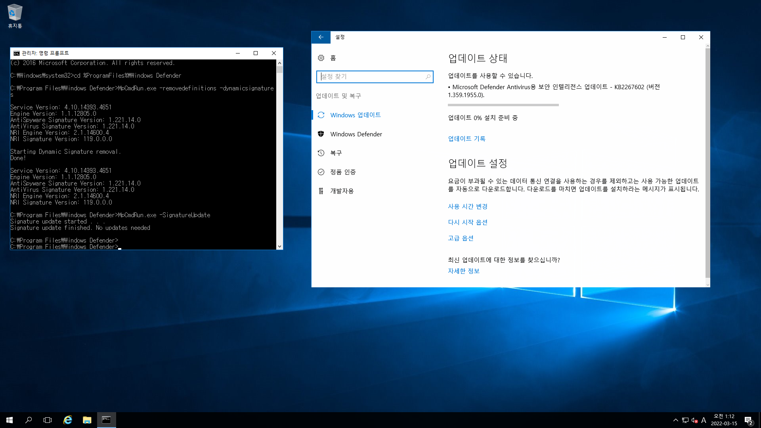Click the Settings back arrow button
The width and height of the screenshot is (761, 428).
click(x=321, y=37)
